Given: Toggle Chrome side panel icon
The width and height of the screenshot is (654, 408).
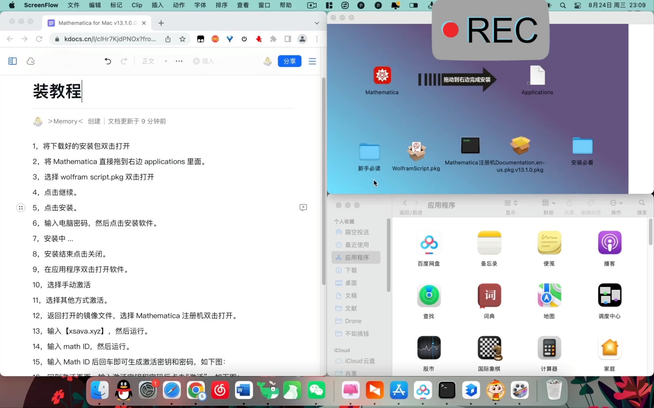Looking at the screenshot, I should pos(288,39).
